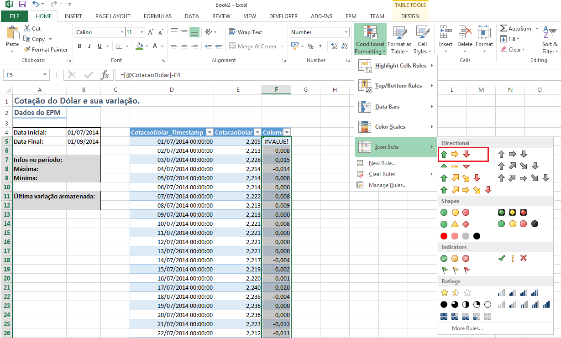The height and width of the screenshot is (338, 561).
Task: Open the Fill Color swatch button
Action: coord(139,46)
